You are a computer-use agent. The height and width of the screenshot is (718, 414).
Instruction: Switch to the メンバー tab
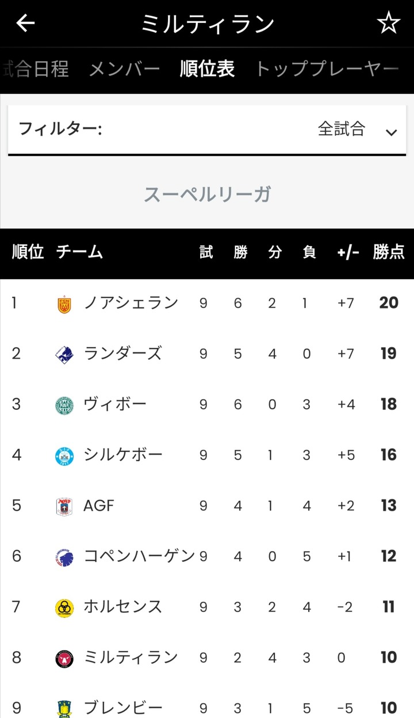(x=124, y=70)
